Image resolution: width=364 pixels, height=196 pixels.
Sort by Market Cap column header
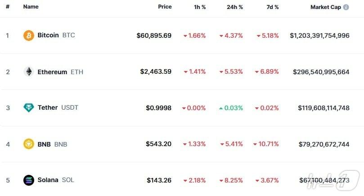point(325,7)
